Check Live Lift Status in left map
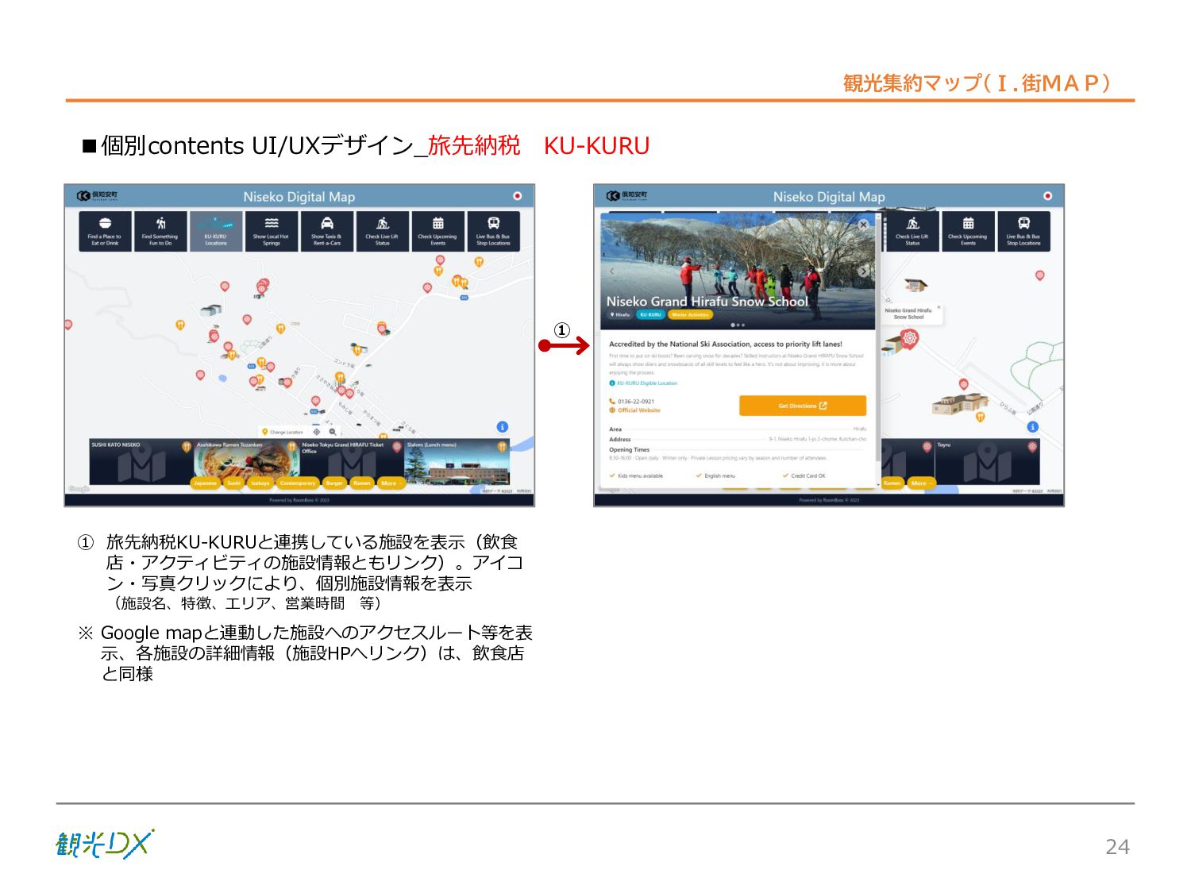Screen dimensions: 1191x893 (x=383, y=231)
